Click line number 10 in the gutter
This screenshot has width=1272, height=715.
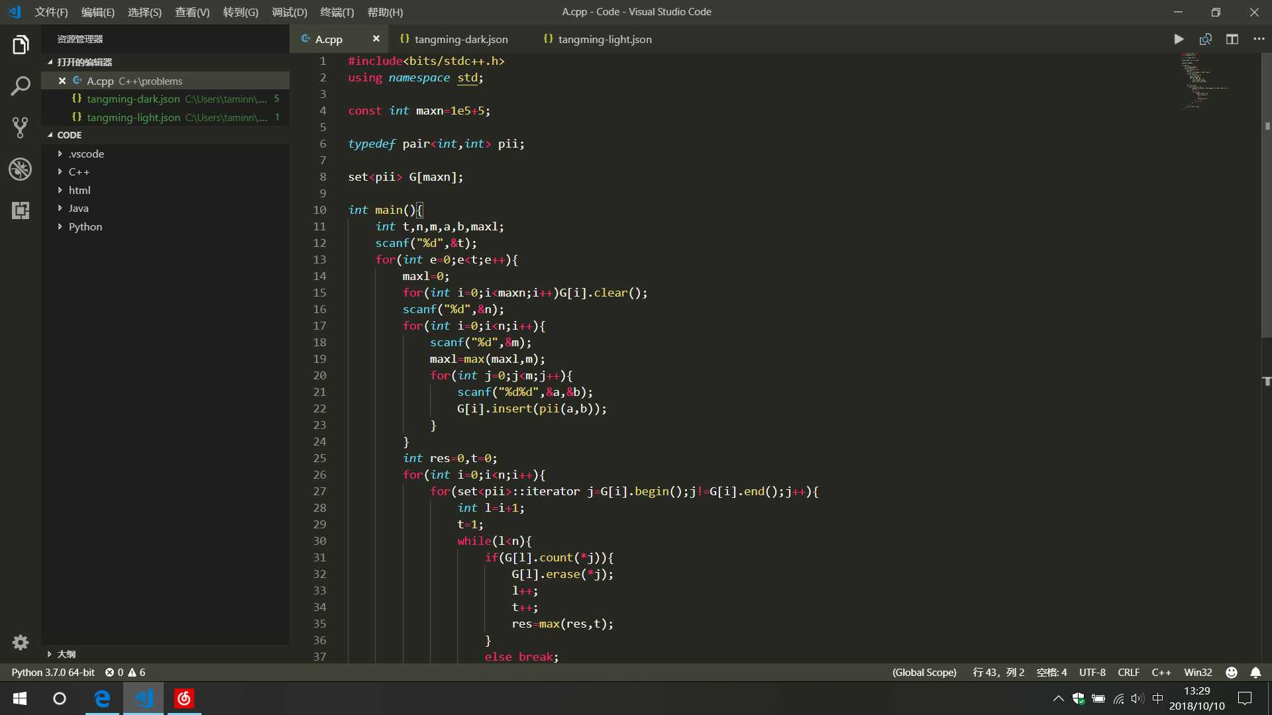coord(320,210)
